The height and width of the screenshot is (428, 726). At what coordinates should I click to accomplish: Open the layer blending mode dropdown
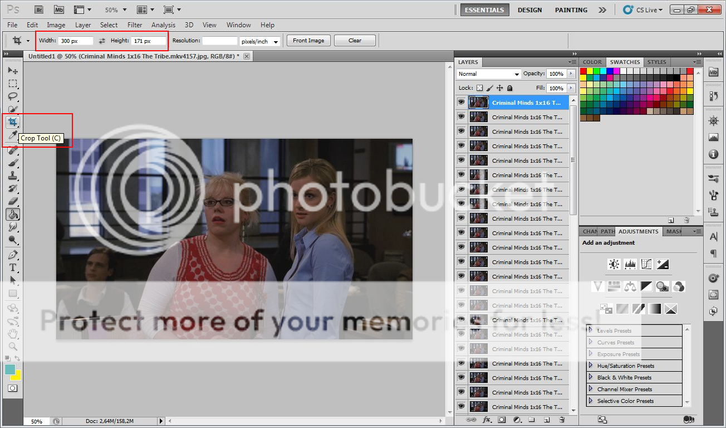[x=488, y=74]
